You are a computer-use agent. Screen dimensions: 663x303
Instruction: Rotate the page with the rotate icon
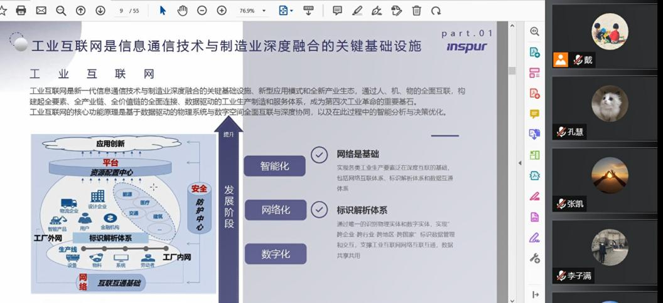(x=436, y=11)
